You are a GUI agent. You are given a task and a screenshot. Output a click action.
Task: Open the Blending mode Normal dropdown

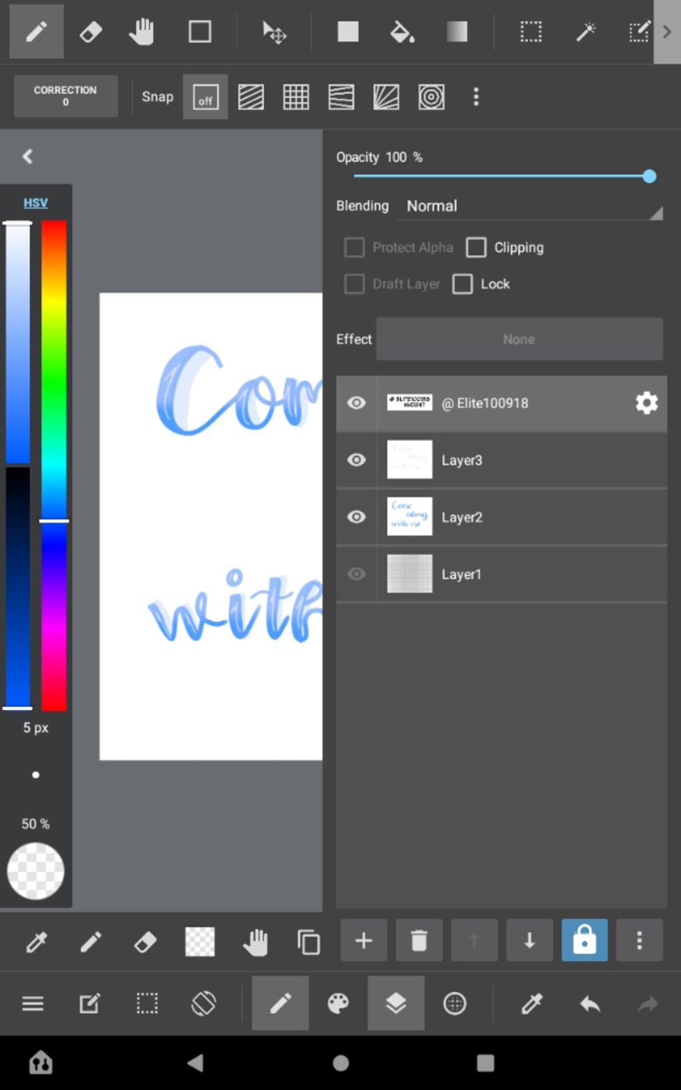[530, 206]
